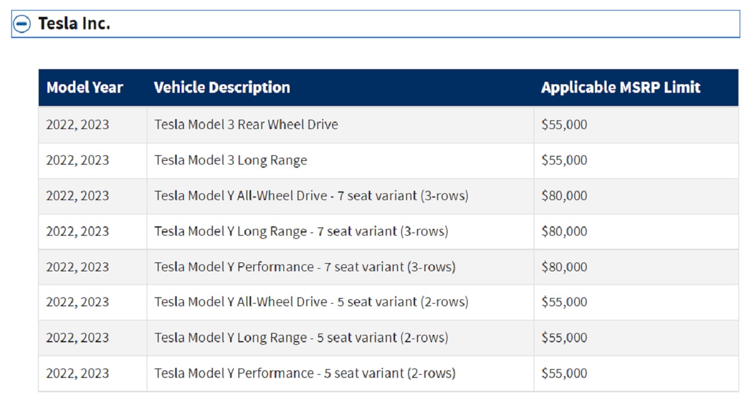Click $80,000 limit for Model Y All-Wheel Drive 7 seat

click(564, 196)
